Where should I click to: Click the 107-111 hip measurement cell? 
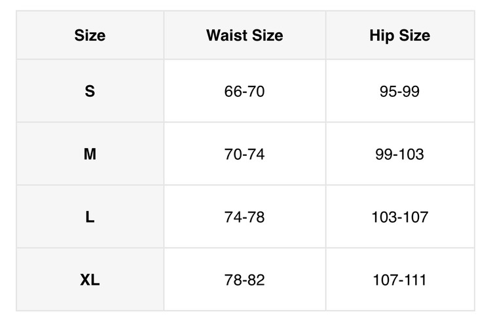(x=399, y=280)
